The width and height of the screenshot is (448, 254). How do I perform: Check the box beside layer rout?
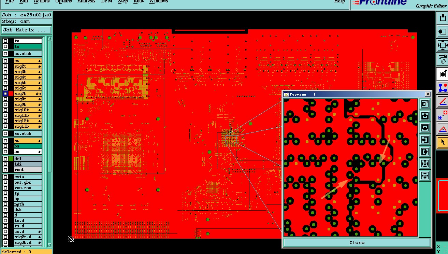point(5,170)
